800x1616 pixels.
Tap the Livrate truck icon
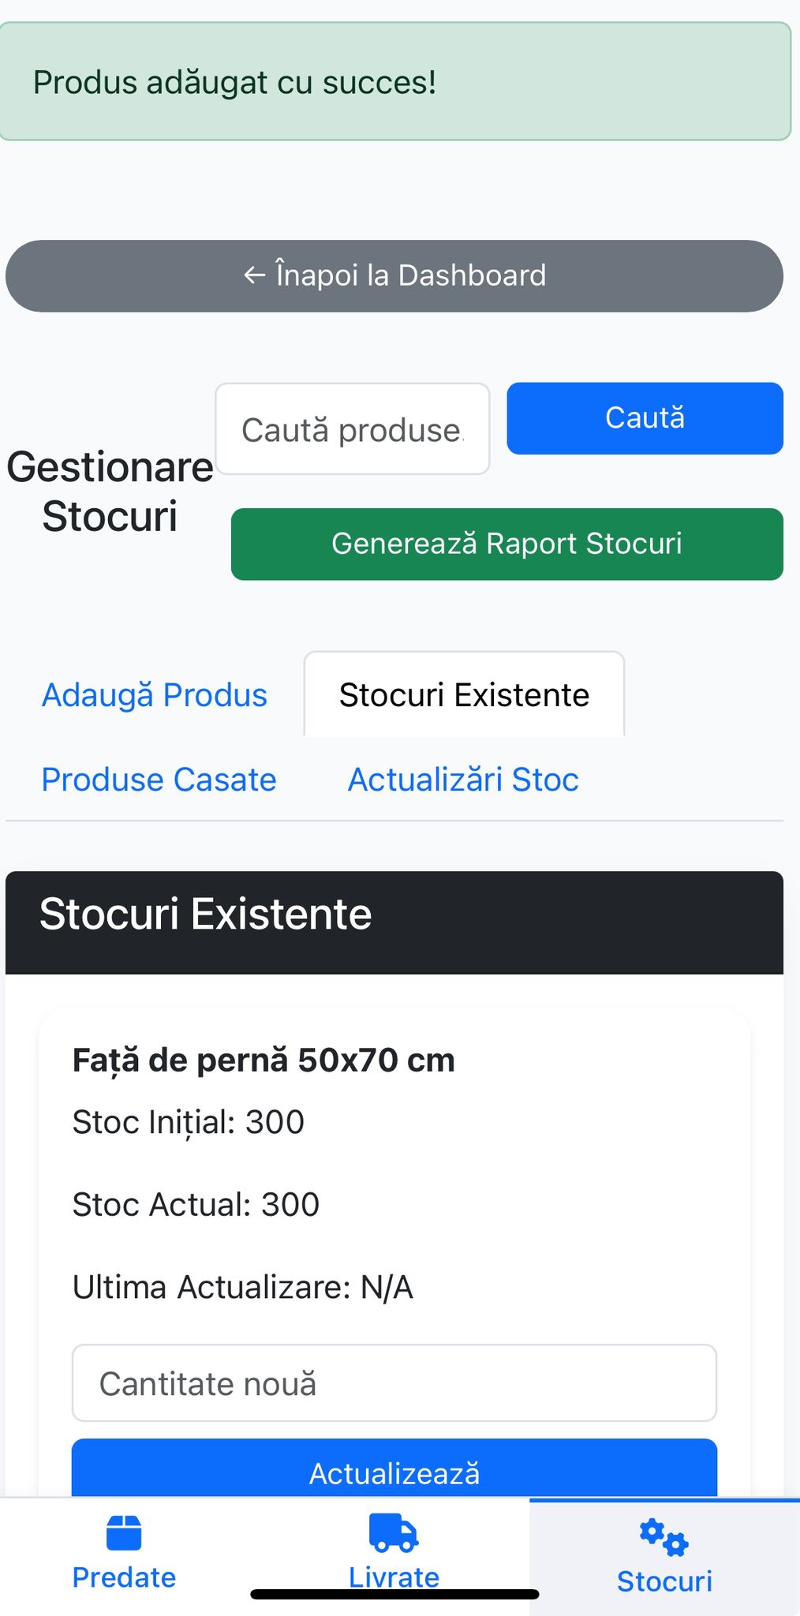point(393,1532)
